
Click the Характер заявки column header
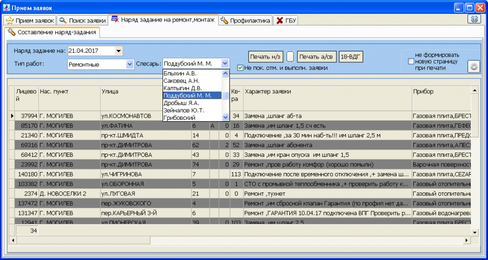pos(327,98)
